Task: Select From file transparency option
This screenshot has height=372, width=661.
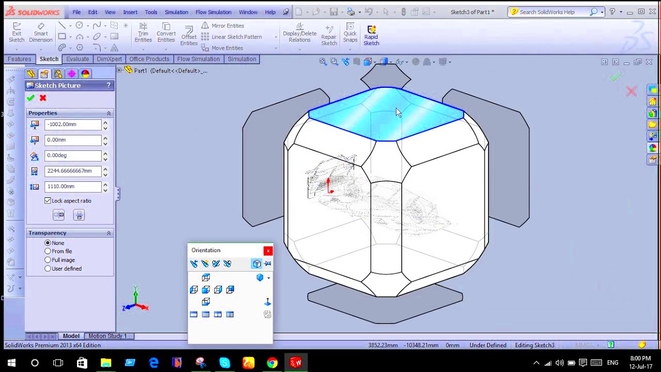Action: pyautogui.click(x=48, y=251)
